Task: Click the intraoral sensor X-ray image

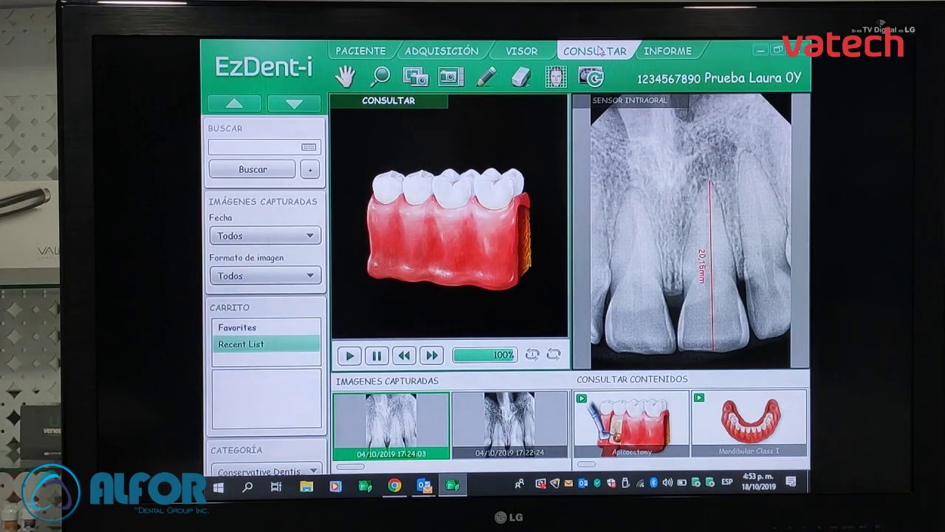Action: tap(691, 231)
